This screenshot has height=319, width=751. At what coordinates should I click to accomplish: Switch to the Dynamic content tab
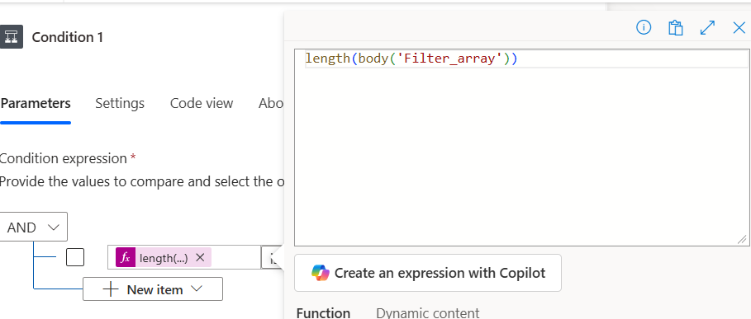pos(428,313)
